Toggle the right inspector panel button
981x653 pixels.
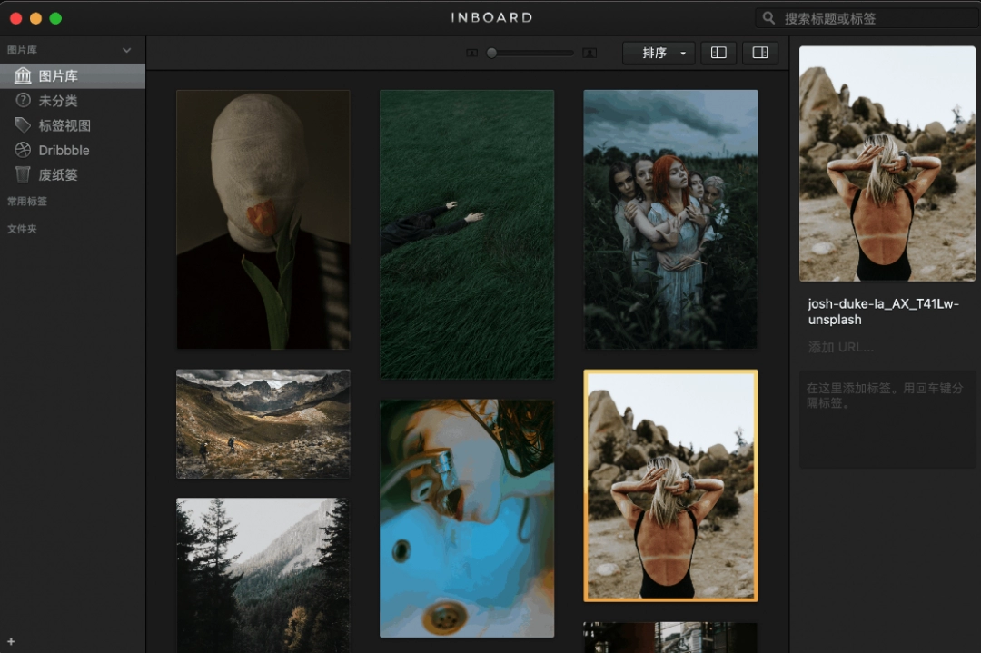(760, 53)
